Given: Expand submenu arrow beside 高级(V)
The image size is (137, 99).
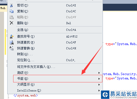Looking at the screenshot, I should [x=99, y=73].
